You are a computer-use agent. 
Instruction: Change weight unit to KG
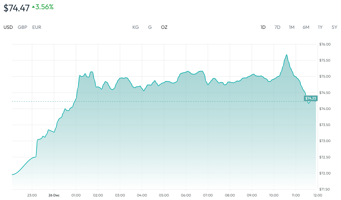(x=136, y=27)
